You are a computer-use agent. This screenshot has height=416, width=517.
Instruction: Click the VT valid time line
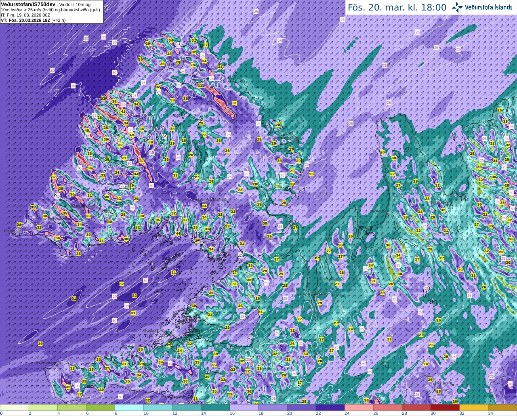coord(33,19)
